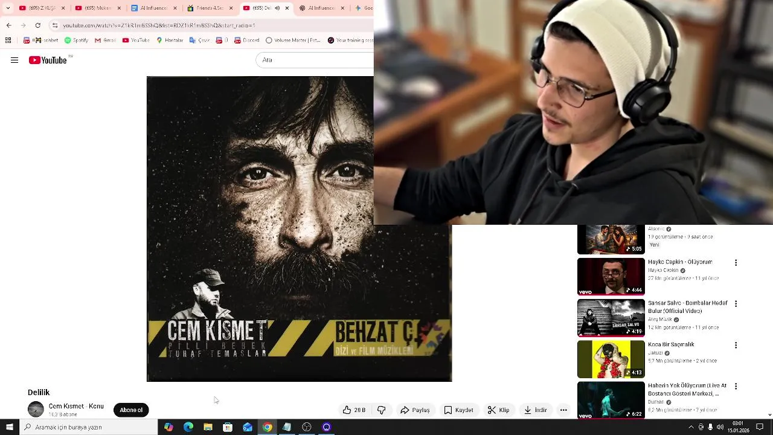Create a clip with Klip button
The width and height of the screenshot is (773, 435).
pyautogui.click(x=499, y=410)
